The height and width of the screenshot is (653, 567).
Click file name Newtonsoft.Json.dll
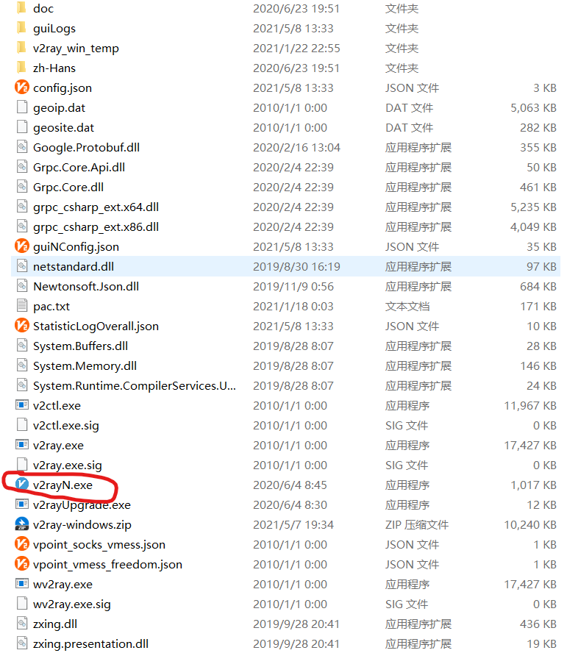pyautogui.click(x=86, y=287)
